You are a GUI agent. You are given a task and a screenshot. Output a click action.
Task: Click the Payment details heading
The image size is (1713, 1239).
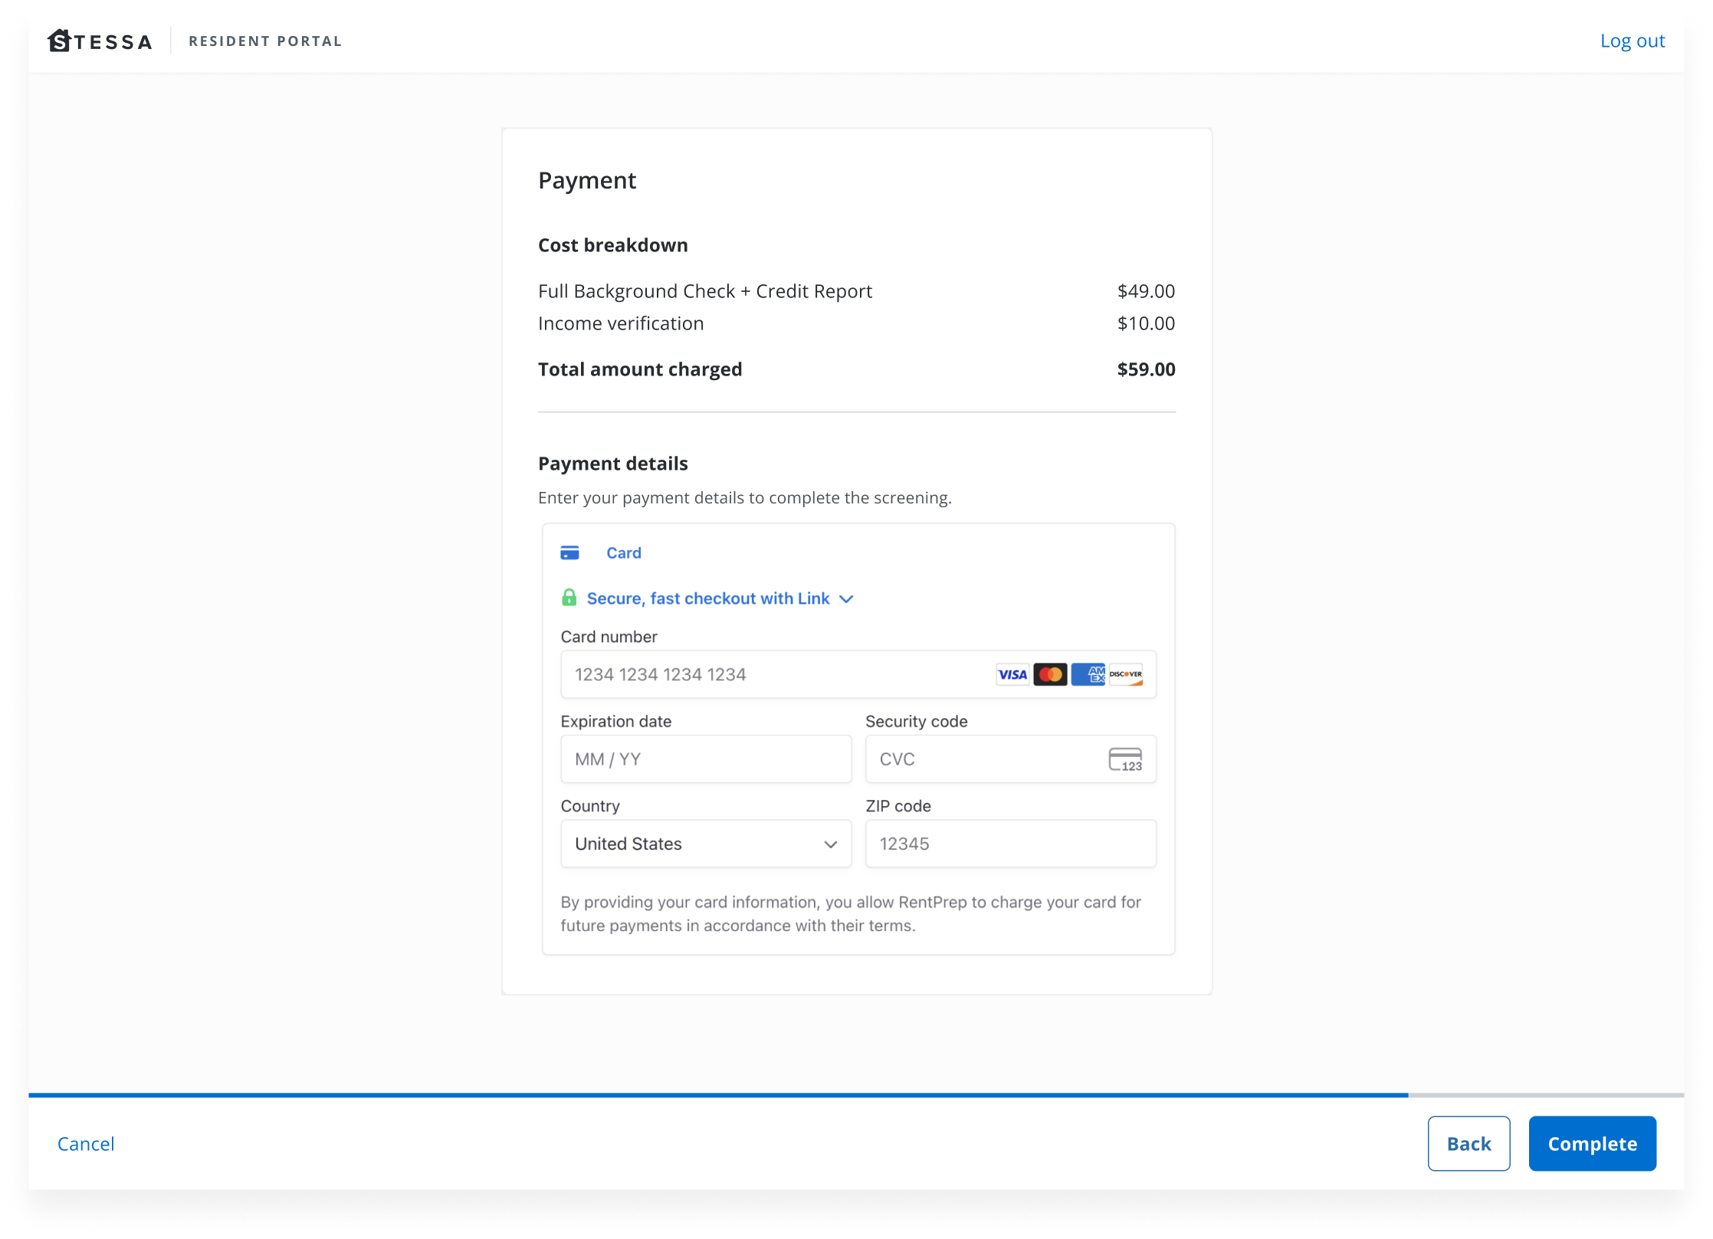pyautogui.click(x=613, y=464)
